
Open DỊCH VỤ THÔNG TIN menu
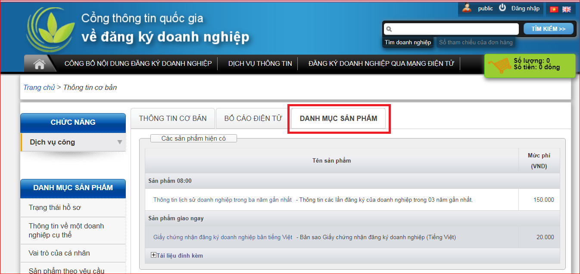260,64
